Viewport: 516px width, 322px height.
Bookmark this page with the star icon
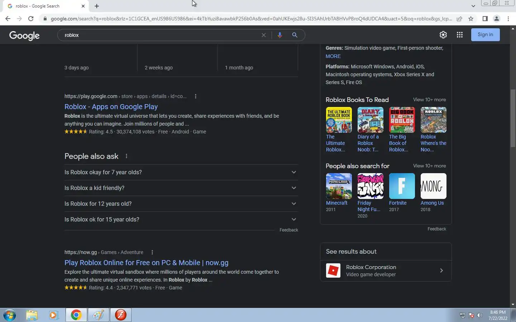[471, 19]
